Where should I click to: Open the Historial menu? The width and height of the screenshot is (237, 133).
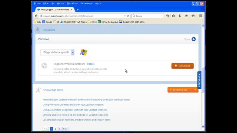coord(61,3)
